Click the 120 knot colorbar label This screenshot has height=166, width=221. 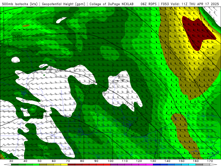tap(139, 161)
